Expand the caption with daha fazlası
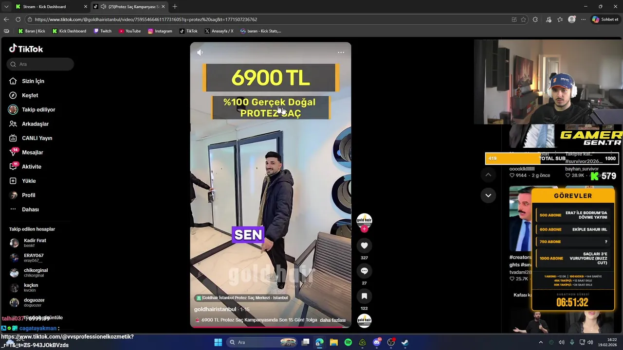This screenshot has height=350, width=623. click(x=332, y=320)
